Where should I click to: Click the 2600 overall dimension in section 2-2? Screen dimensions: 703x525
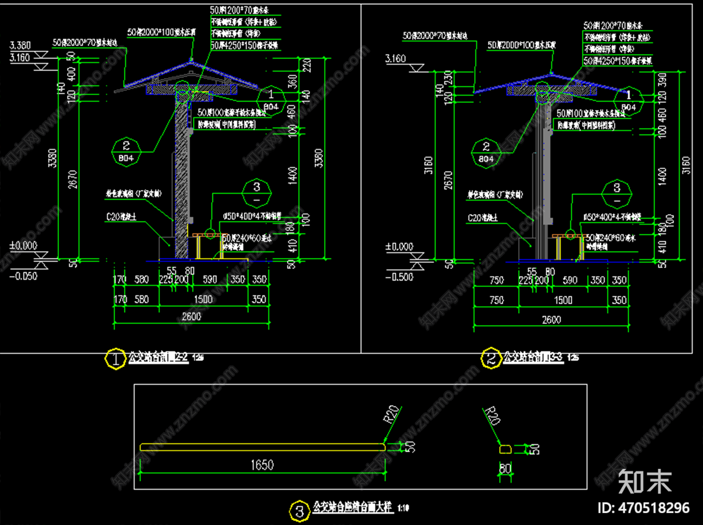point(192,317)
